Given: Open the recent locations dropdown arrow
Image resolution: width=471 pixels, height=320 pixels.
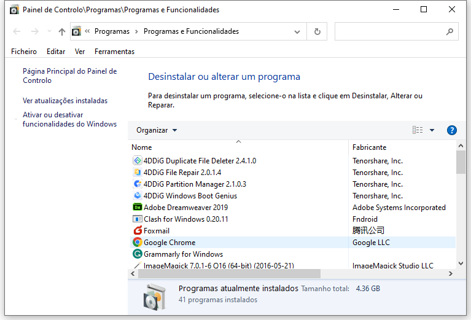Looking at the screenshot, I should (x=50, y=31).
